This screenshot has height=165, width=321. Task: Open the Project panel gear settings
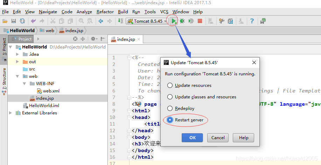[94, 39]
